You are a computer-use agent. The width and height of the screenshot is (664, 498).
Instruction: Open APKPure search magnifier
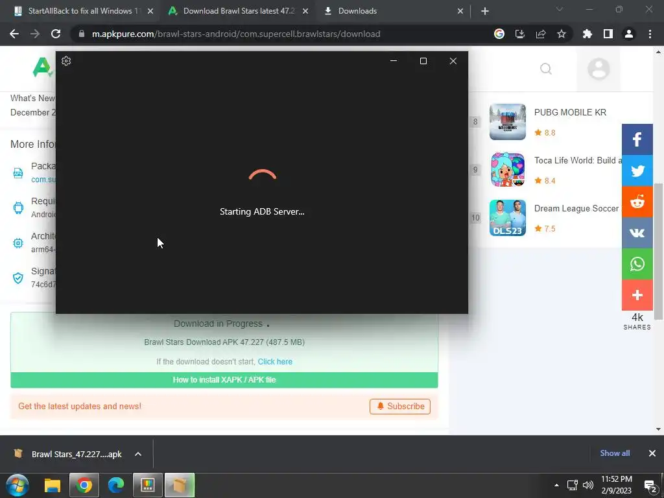pos(546,69)
